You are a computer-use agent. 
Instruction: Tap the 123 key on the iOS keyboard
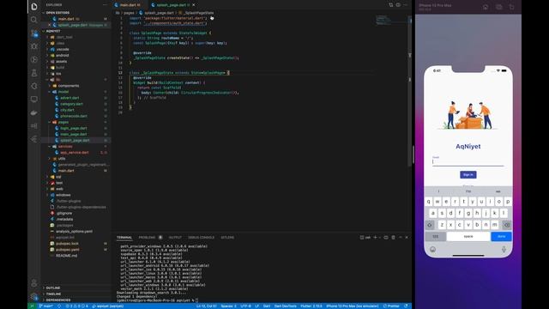(435, 237)
